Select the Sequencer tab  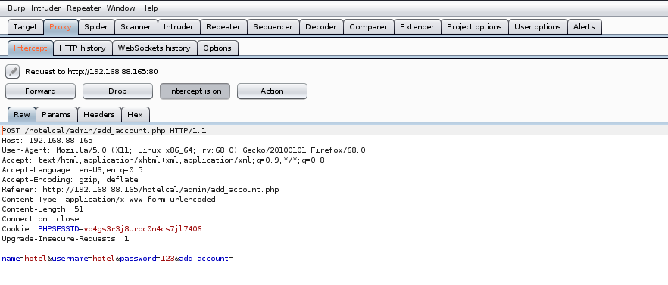coord(273,26)
